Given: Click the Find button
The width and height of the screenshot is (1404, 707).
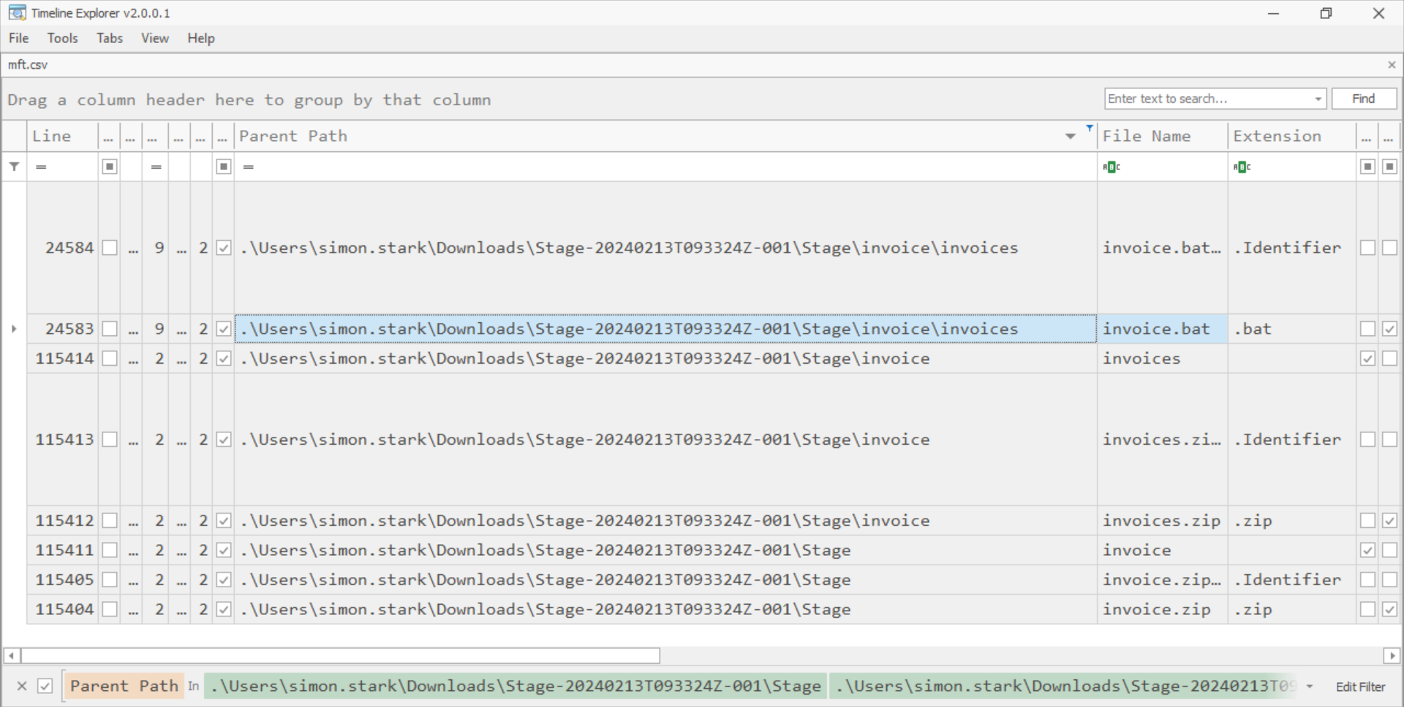Looking at the screenshot, I should [x=1364, y=99].
